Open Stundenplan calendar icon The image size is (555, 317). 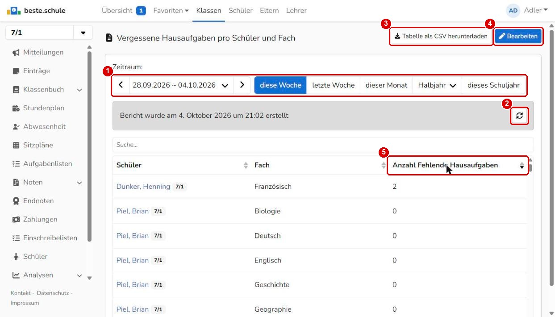(x=16, y=108)
